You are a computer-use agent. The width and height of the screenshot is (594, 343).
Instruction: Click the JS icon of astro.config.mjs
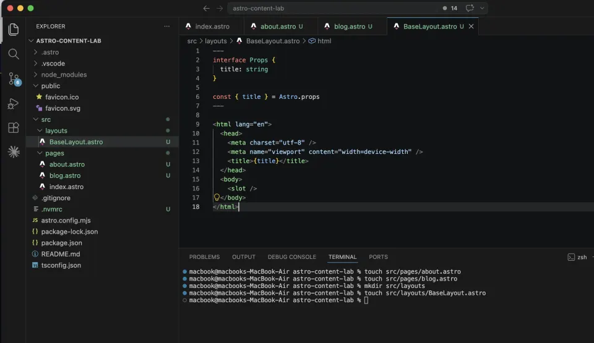coord(35,221)
